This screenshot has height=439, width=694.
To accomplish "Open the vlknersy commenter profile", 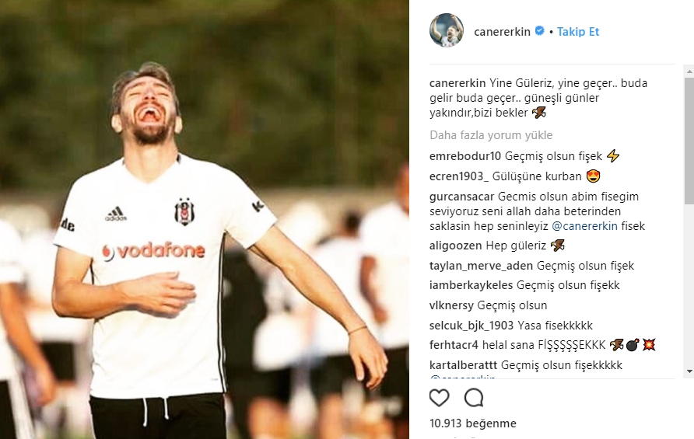I will (x=451, y=305).
